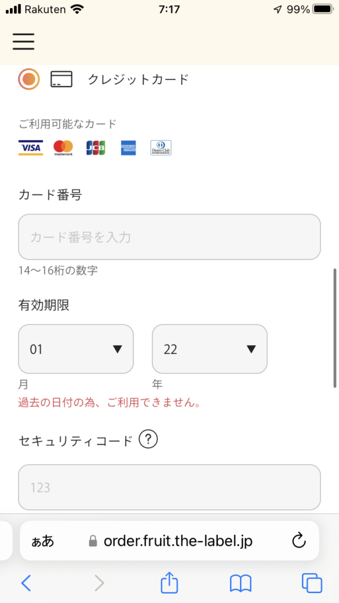Open the hamburger menu
The height and width of the screenshot is (603, 339).
(x=24, y=42)
